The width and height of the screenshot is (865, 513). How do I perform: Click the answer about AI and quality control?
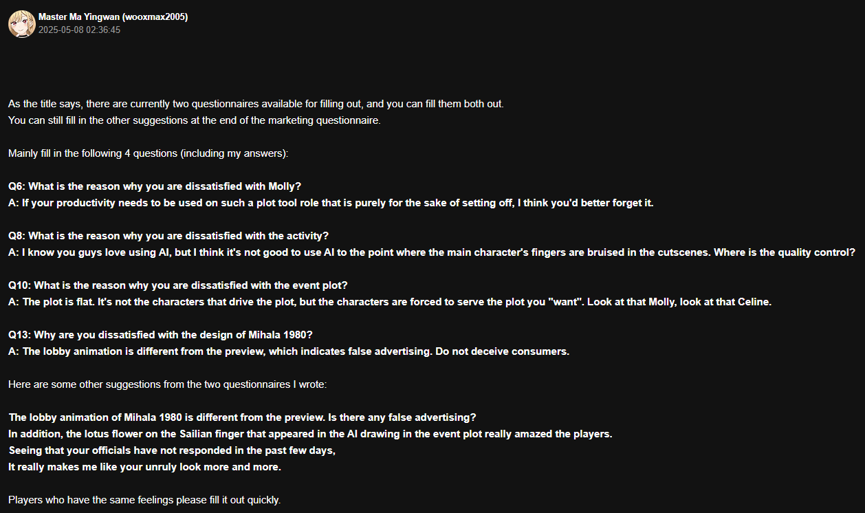(x=432, y=252)
